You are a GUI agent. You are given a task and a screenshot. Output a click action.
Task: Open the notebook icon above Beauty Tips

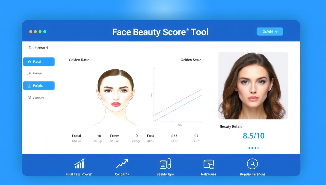click(x=165, y=163)
